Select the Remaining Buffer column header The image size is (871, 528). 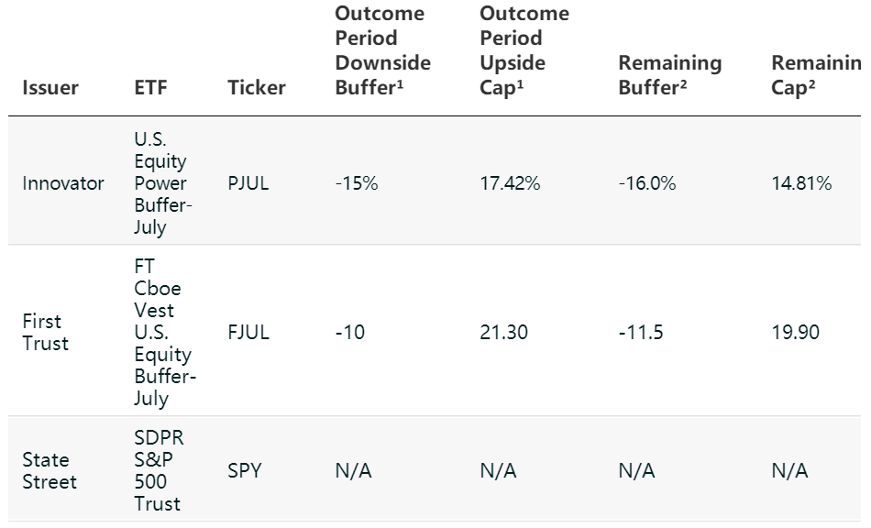(670, 76)
